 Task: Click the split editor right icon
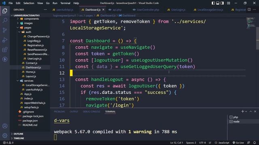click(x=249, y=10)
